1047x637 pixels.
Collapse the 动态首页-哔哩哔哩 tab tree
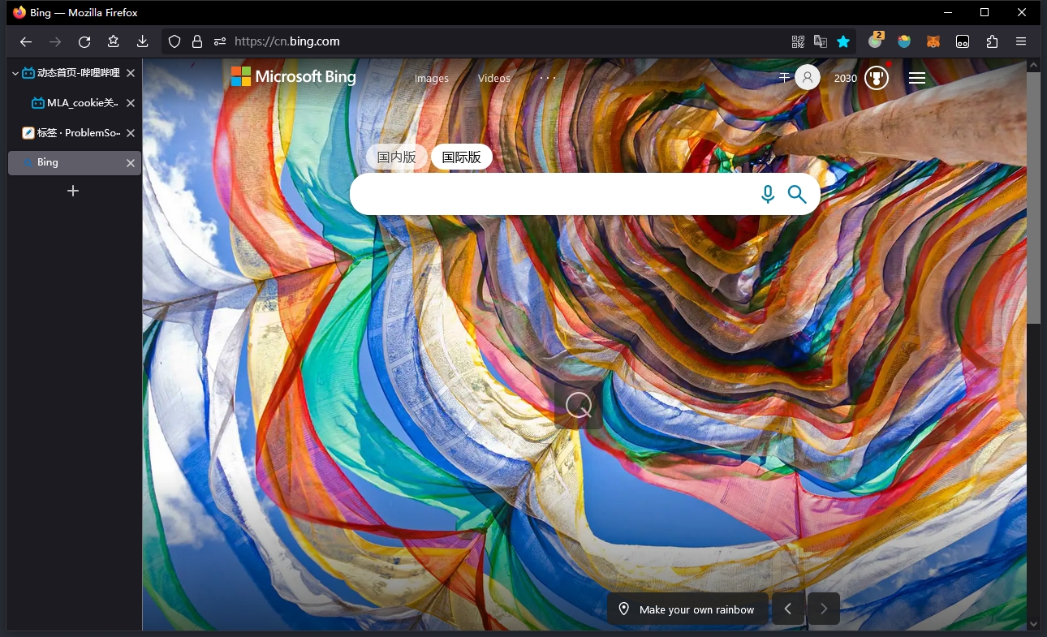point(15,73)
